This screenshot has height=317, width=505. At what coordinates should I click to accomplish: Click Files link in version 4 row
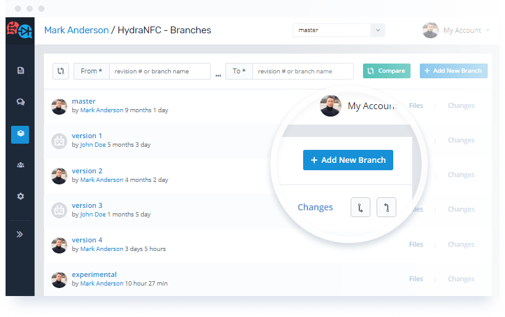click(x=416, y=244)
